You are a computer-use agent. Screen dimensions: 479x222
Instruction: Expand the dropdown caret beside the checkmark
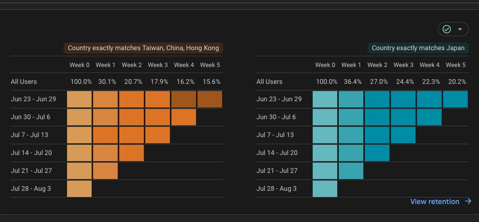[460, 29]
